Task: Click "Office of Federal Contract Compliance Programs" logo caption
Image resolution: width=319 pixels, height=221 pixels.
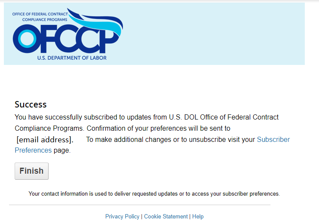Action: 40,17
